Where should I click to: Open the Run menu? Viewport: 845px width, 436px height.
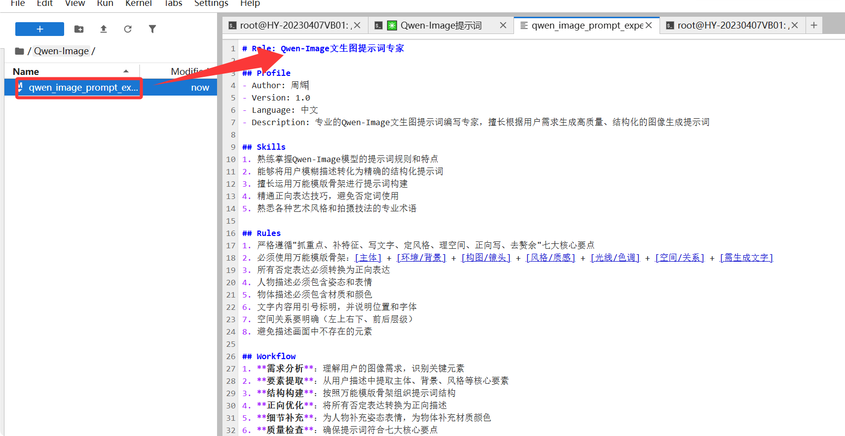tap(105, 3)
